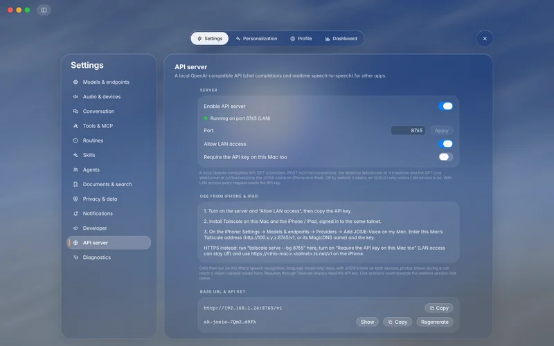Image resolution: width=554 pixels, height=346 pixels.
Task: Select Tools & MCP in sidebar
Action: 109,126
